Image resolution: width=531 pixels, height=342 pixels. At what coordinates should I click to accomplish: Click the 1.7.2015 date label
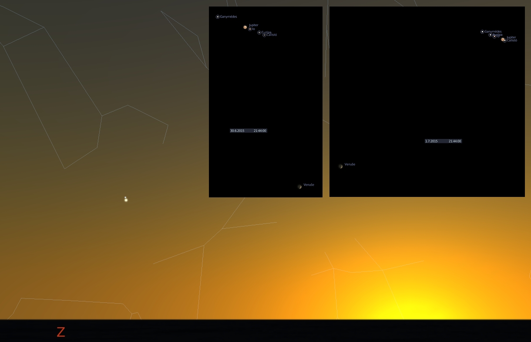tap(431, 141)
